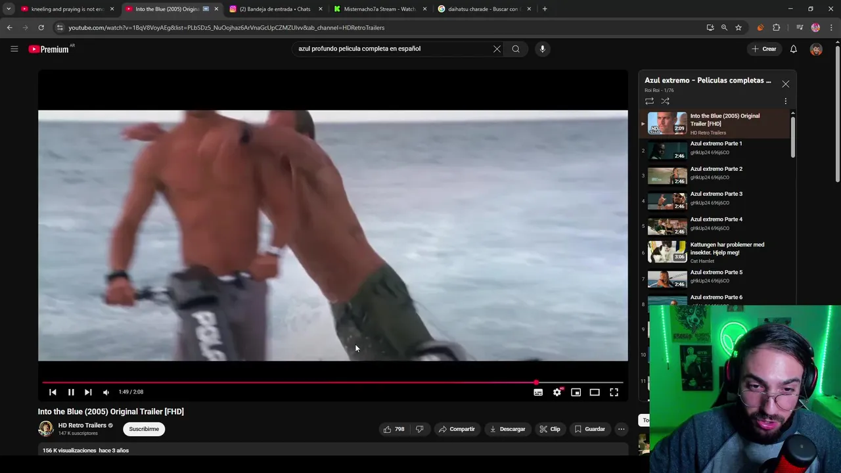
Task: Reload the page
Action: [x=41, y=28]
